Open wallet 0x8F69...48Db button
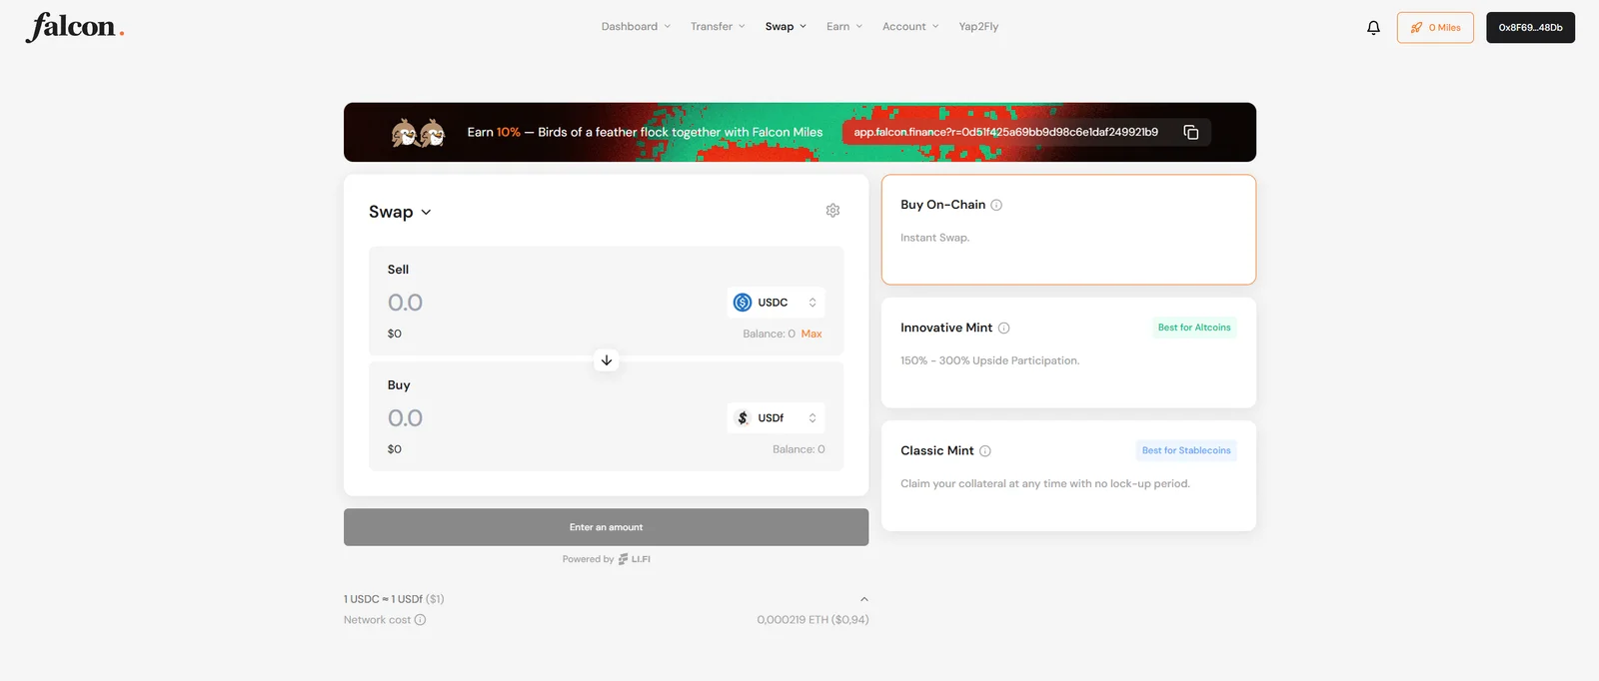Viewport: 1599px width, 681px height. tap(1530, 28)
